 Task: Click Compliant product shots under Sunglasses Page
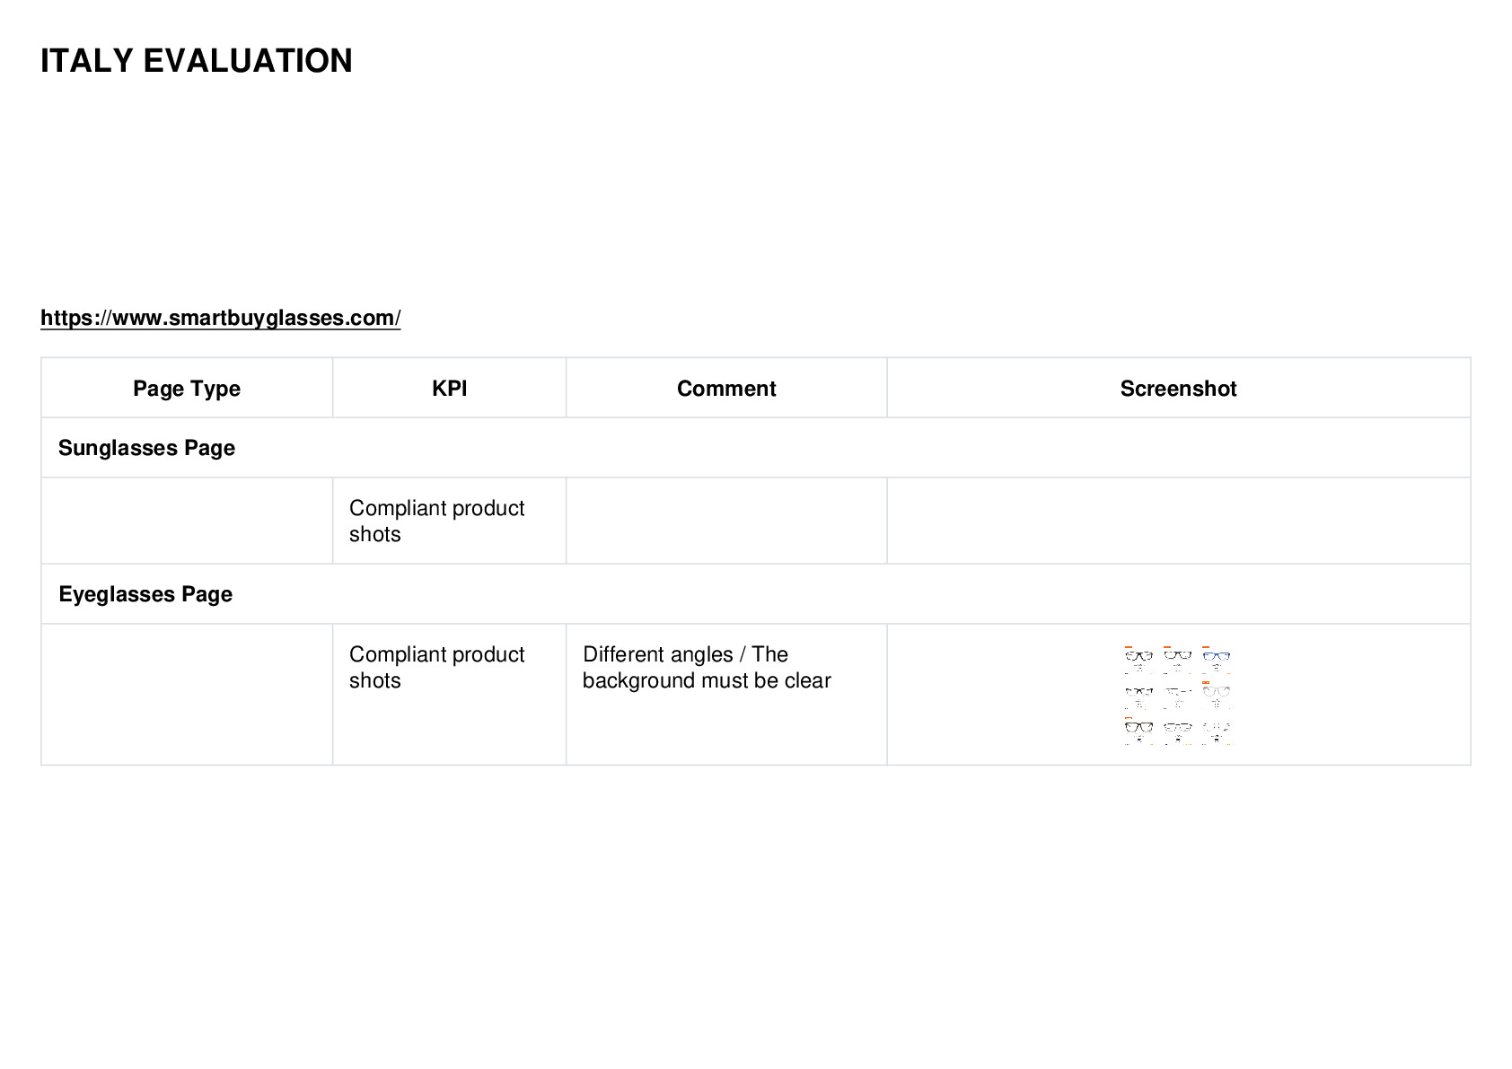[437, 521]
